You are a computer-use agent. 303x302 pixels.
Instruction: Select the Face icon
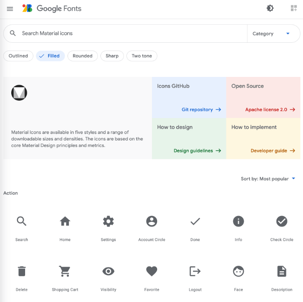pos(238,271)
